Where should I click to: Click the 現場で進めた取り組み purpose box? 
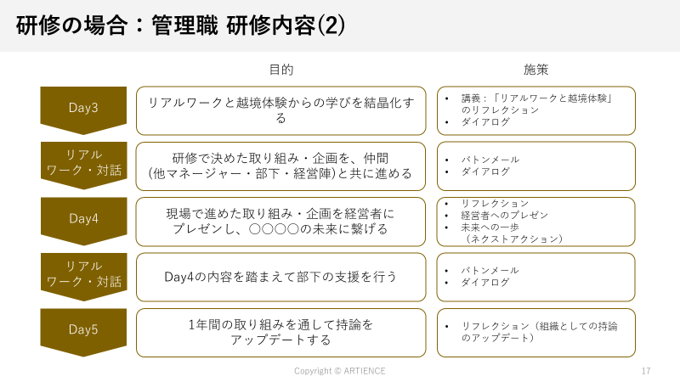pyautogui.click(x=281, y=222)
